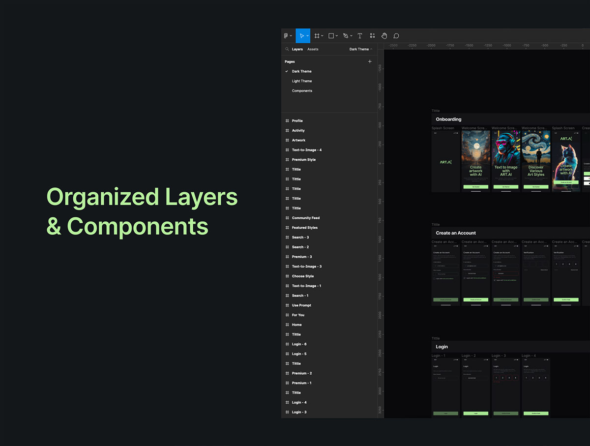Image resolution: width=590 pixels, height=446 pixels.
Task: Select the Move tool
Action: [x=301, y=36]
